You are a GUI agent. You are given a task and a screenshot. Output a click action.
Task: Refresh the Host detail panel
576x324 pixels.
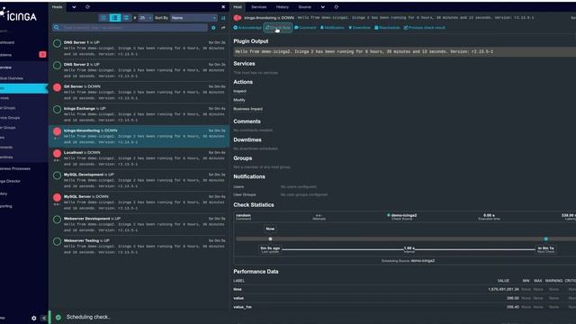(x=336, y=7)
